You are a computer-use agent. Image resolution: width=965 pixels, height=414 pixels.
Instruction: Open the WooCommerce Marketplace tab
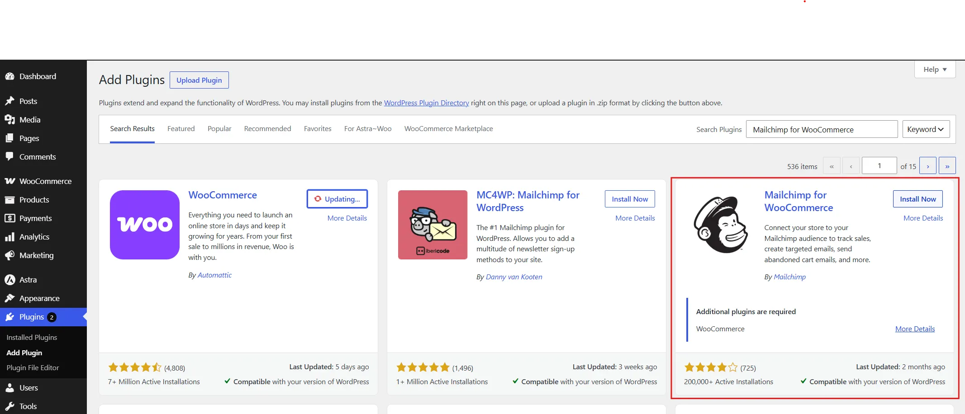point(449,129)
